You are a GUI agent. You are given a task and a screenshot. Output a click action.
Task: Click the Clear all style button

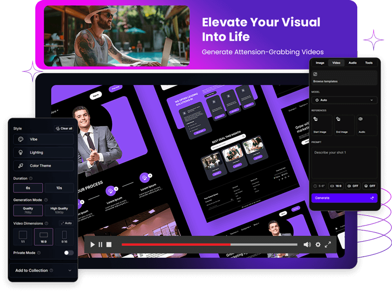click(64, 128)
